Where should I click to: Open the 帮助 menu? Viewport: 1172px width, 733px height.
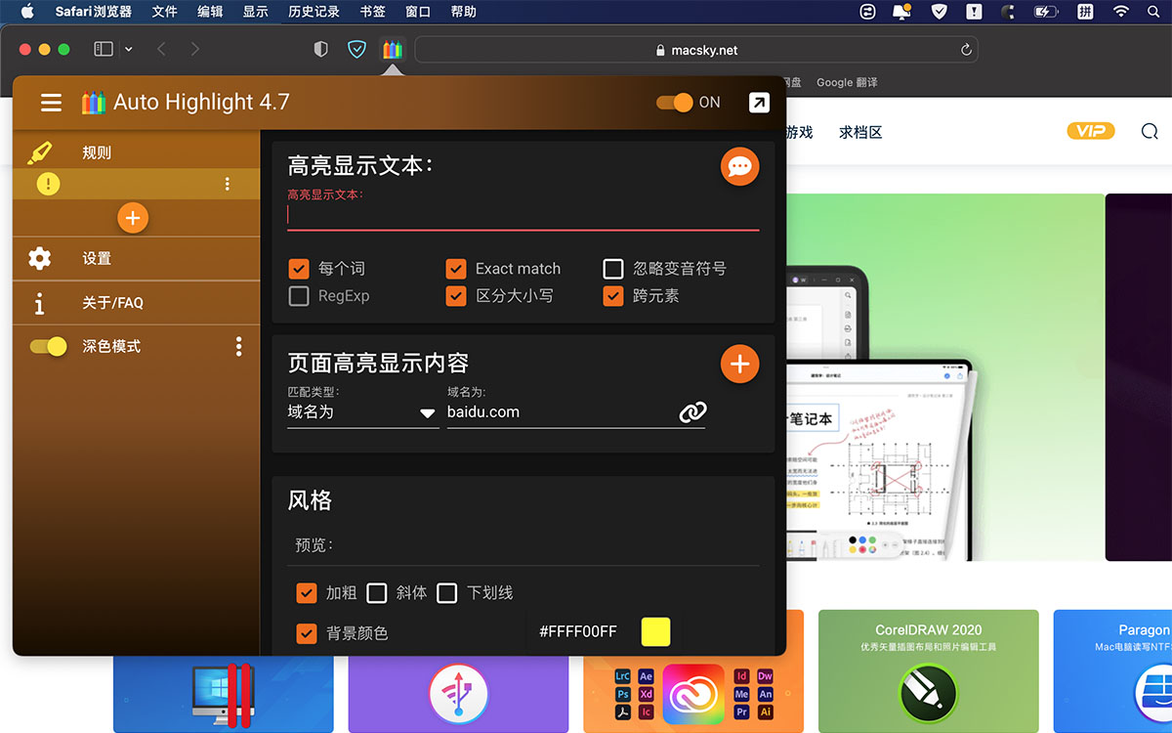pyautogui.click(x=464, y=12)
